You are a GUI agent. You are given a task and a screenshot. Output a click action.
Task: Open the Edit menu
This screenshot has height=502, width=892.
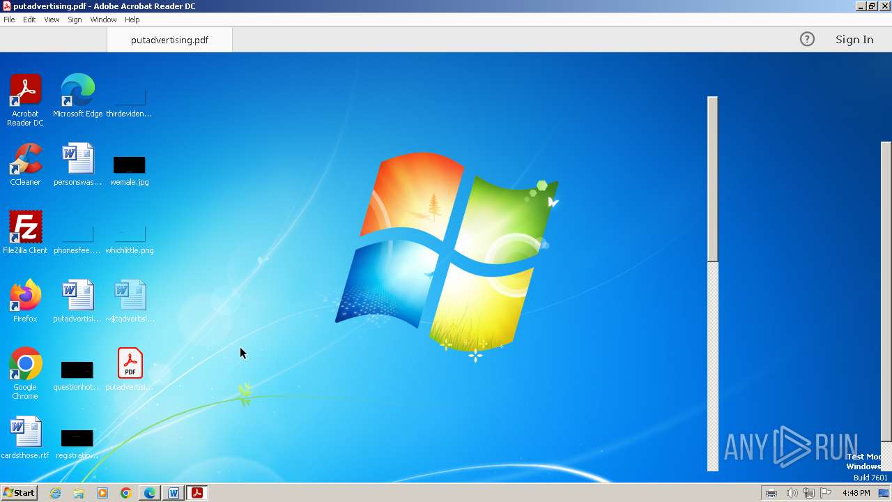[x=29, y=20]
